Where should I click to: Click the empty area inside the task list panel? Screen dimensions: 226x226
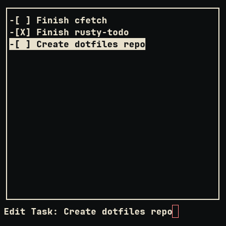pos(113,123)
